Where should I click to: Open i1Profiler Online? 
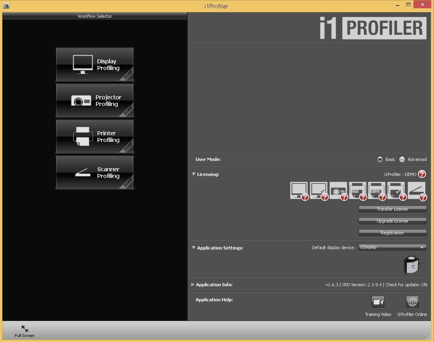coord(412,302)
